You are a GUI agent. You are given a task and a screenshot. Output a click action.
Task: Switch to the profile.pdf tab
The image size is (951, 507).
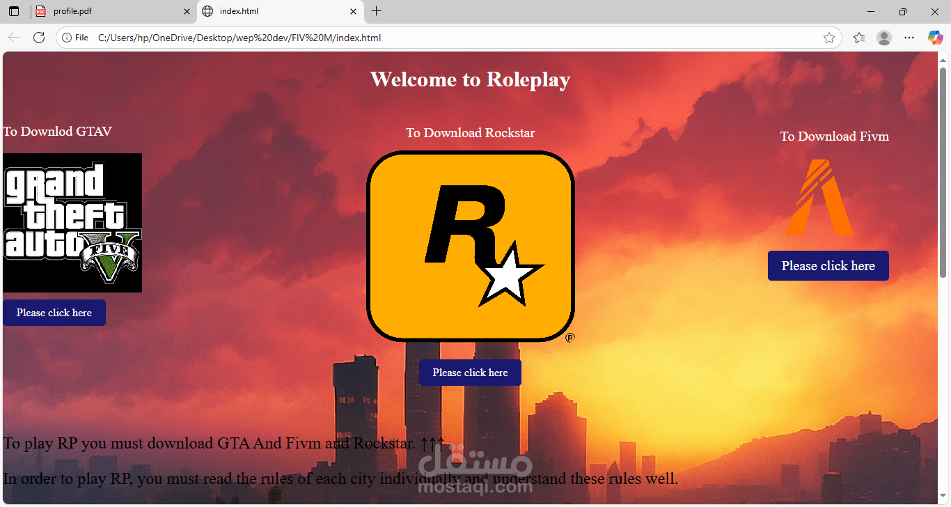click(x=113, y=11)
